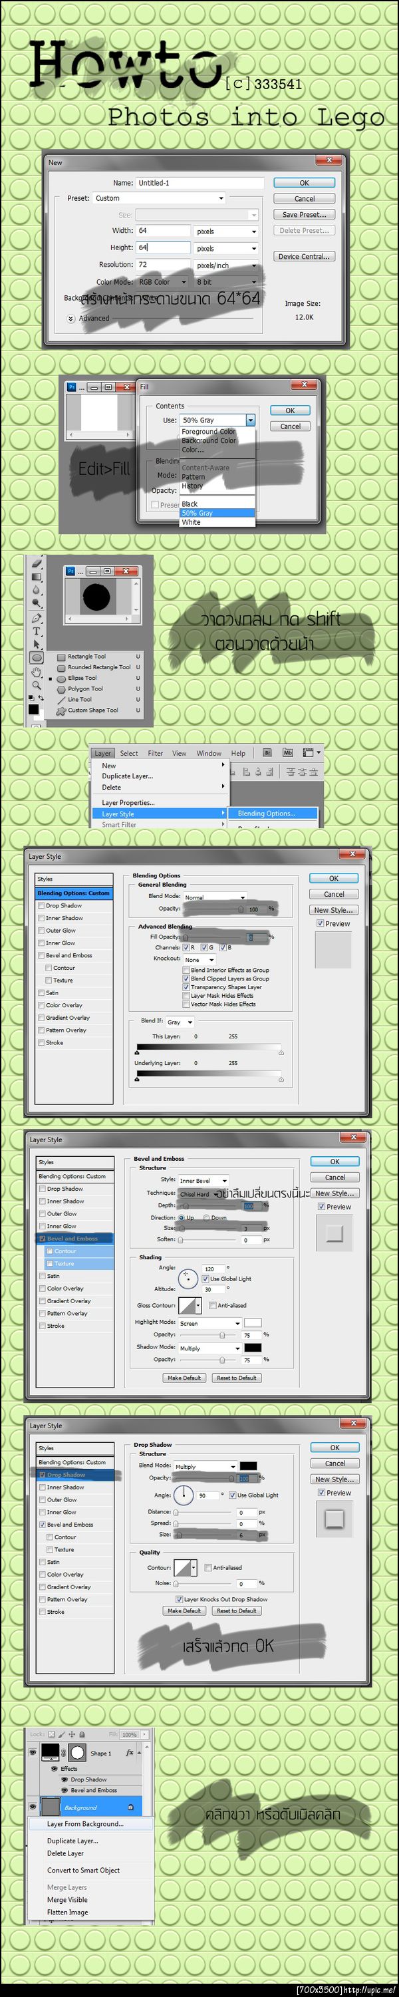This screenshot has height=1997, width=399.
Task: Click the bevel Angle dial
Action: click(x=188, y=1278)
